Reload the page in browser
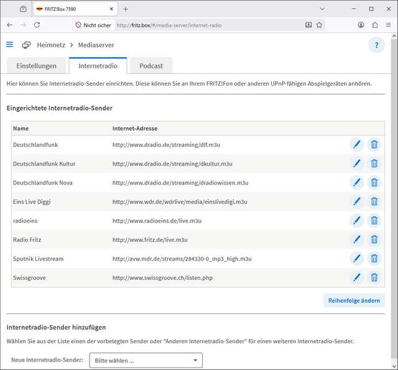The width and height of the screenshot is (398, 370). coord(37,25)
